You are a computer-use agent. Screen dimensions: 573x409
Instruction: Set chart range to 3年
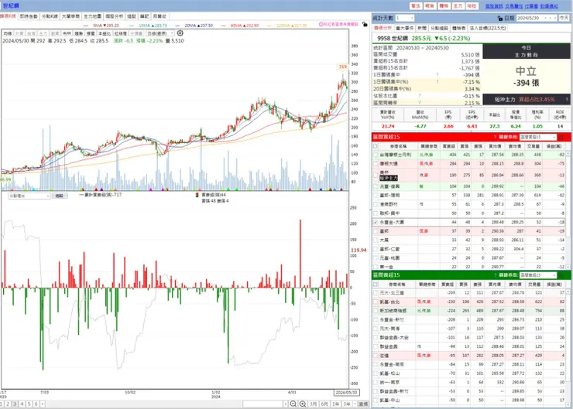tap(346, 404)
